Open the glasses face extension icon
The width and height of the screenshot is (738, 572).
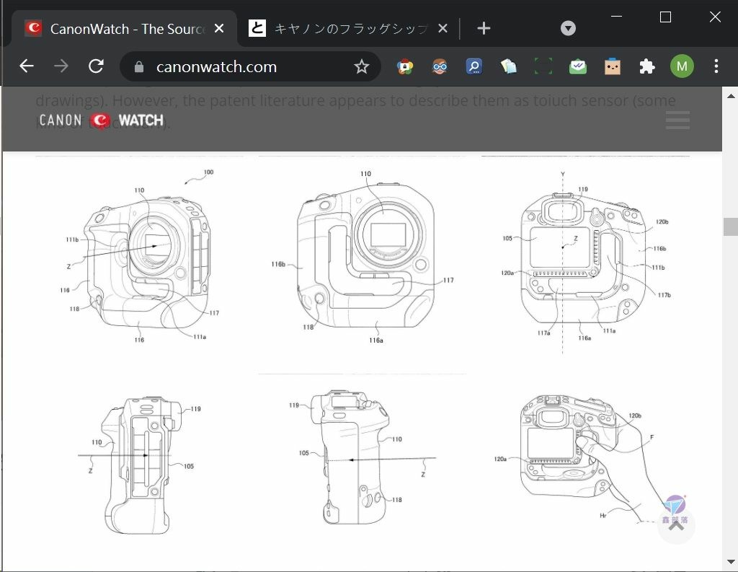(440, 66)
